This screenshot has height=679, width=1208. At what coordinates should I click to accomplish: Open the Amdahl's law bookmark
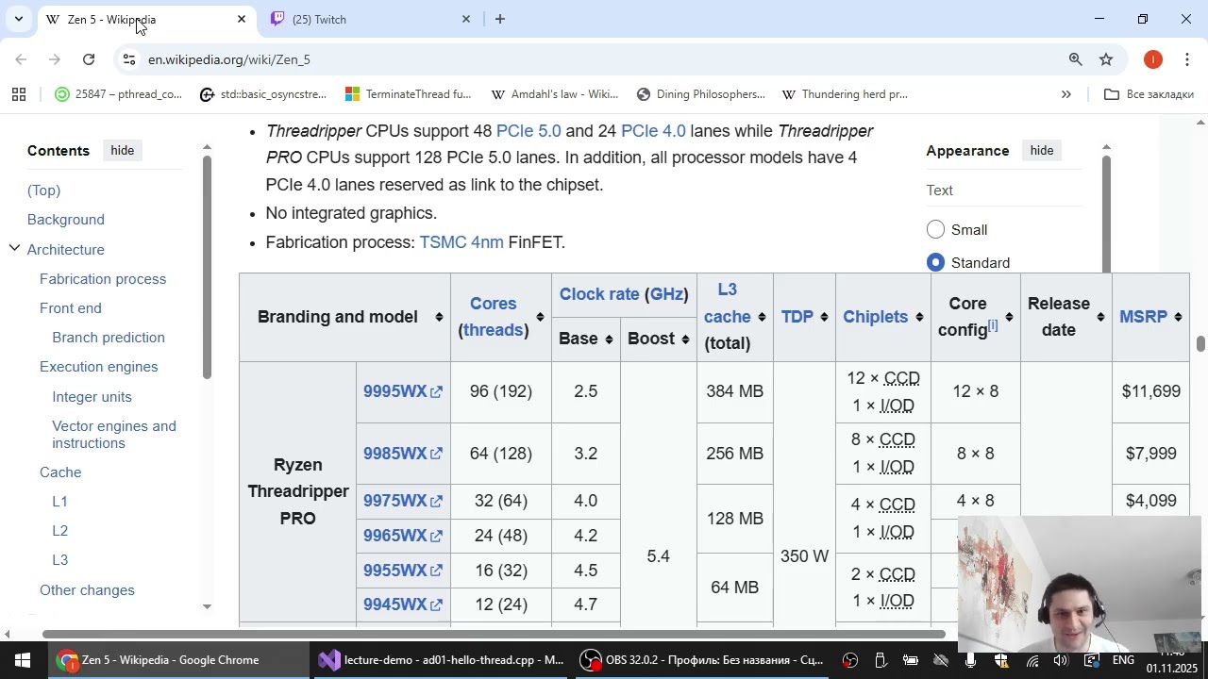coord(554,94)
